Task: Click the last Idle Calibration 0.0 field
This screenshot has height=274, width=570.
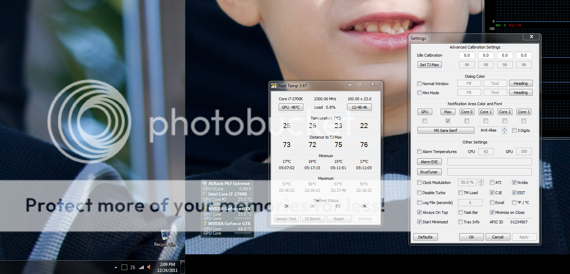Action: click(524, 55)
